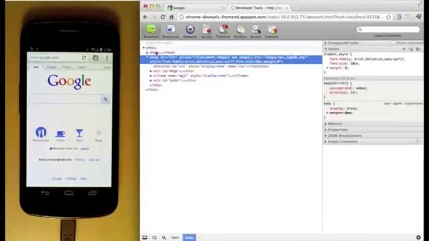The width and height of the screenshot is (429, 241).
Task: Switch to the Google browser tab
Action: (x=196, y=7)
